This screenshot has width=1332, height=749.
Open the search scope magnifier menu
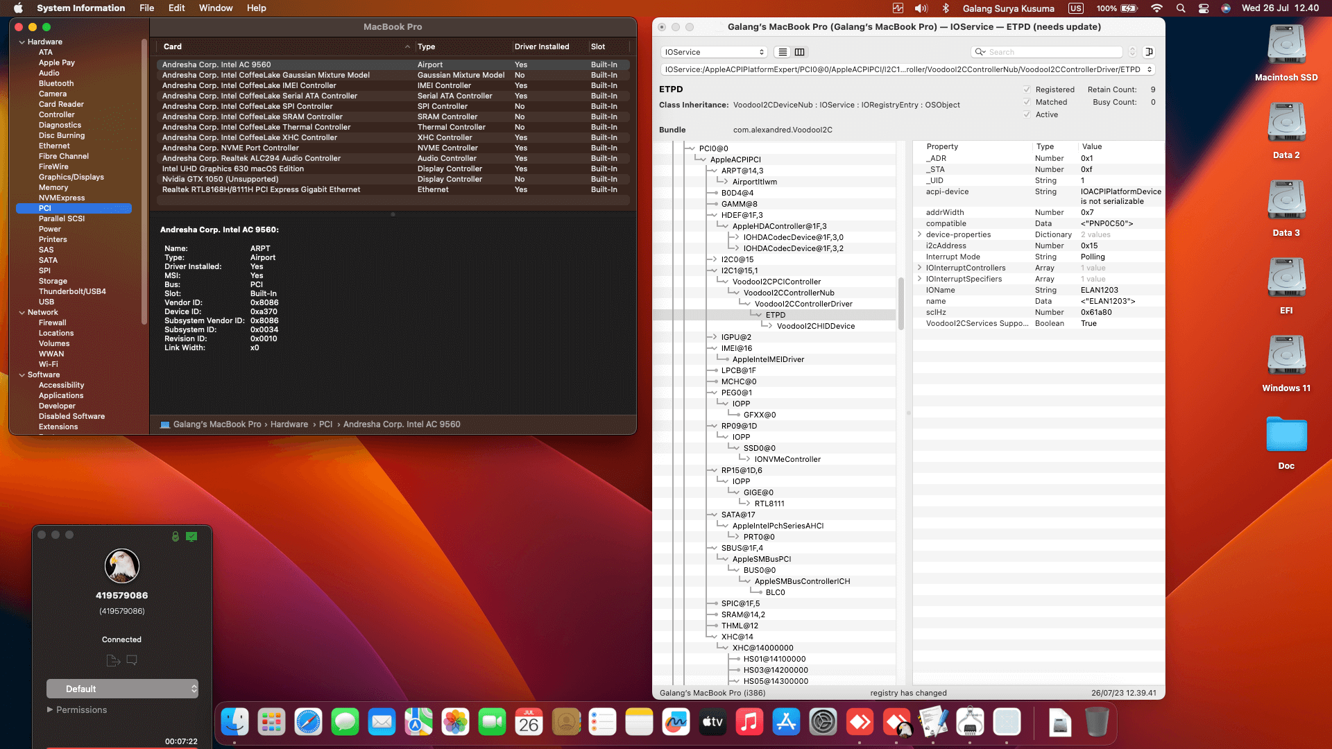pos(980,52)
